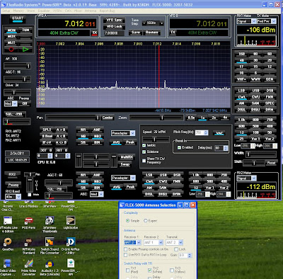Toggle Break In Enabled checkbox

pyautogui.click(x=179, y=147)
